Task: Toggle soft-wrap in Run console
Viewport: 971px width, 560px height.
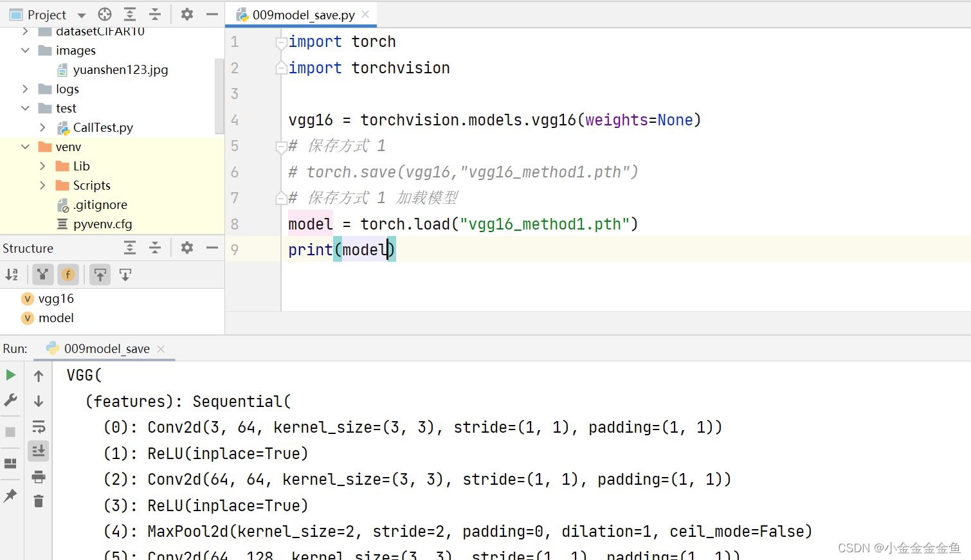Action: coord(39,426)
